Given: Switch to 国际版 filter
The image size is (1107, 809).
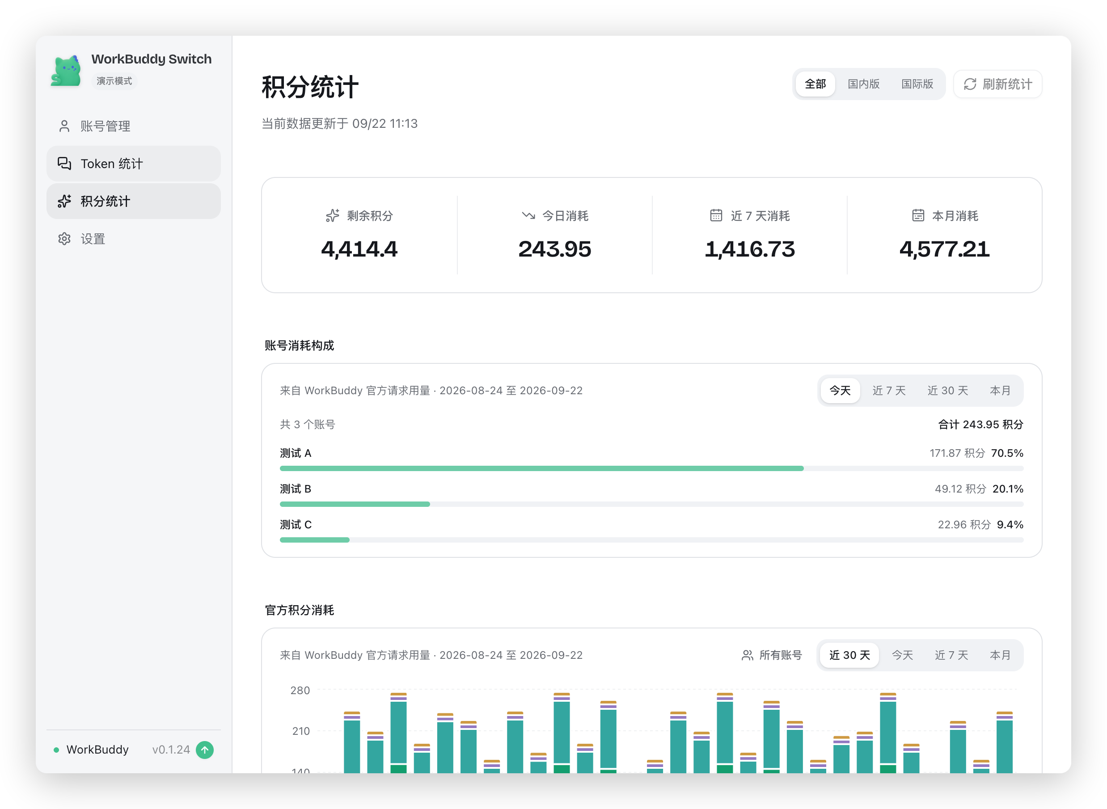Looking at the screenshot, I should tap(917, 84).
